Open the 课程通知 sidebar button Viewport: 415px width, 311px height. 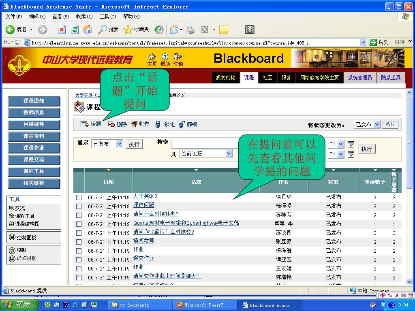coord(34,101)
